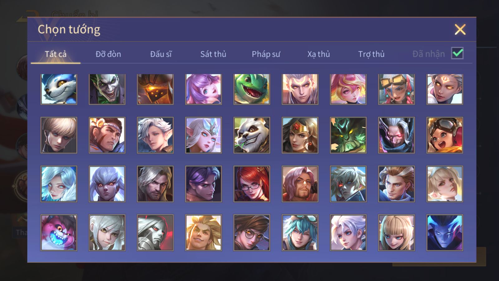This screenshot has width=499, height=281.
Task: Close the Chọn tướng dialog
Action: pos(460,30)
